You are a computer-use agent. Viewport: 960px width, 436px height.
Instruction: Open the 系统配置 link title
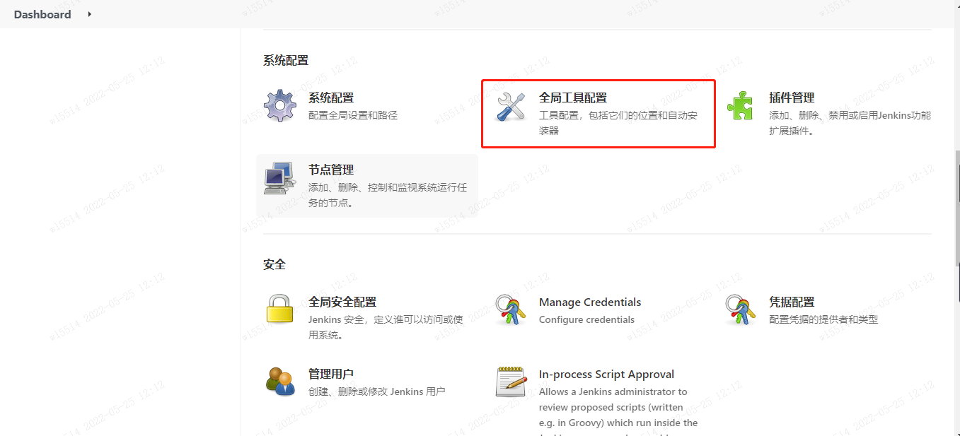point(331,98)
